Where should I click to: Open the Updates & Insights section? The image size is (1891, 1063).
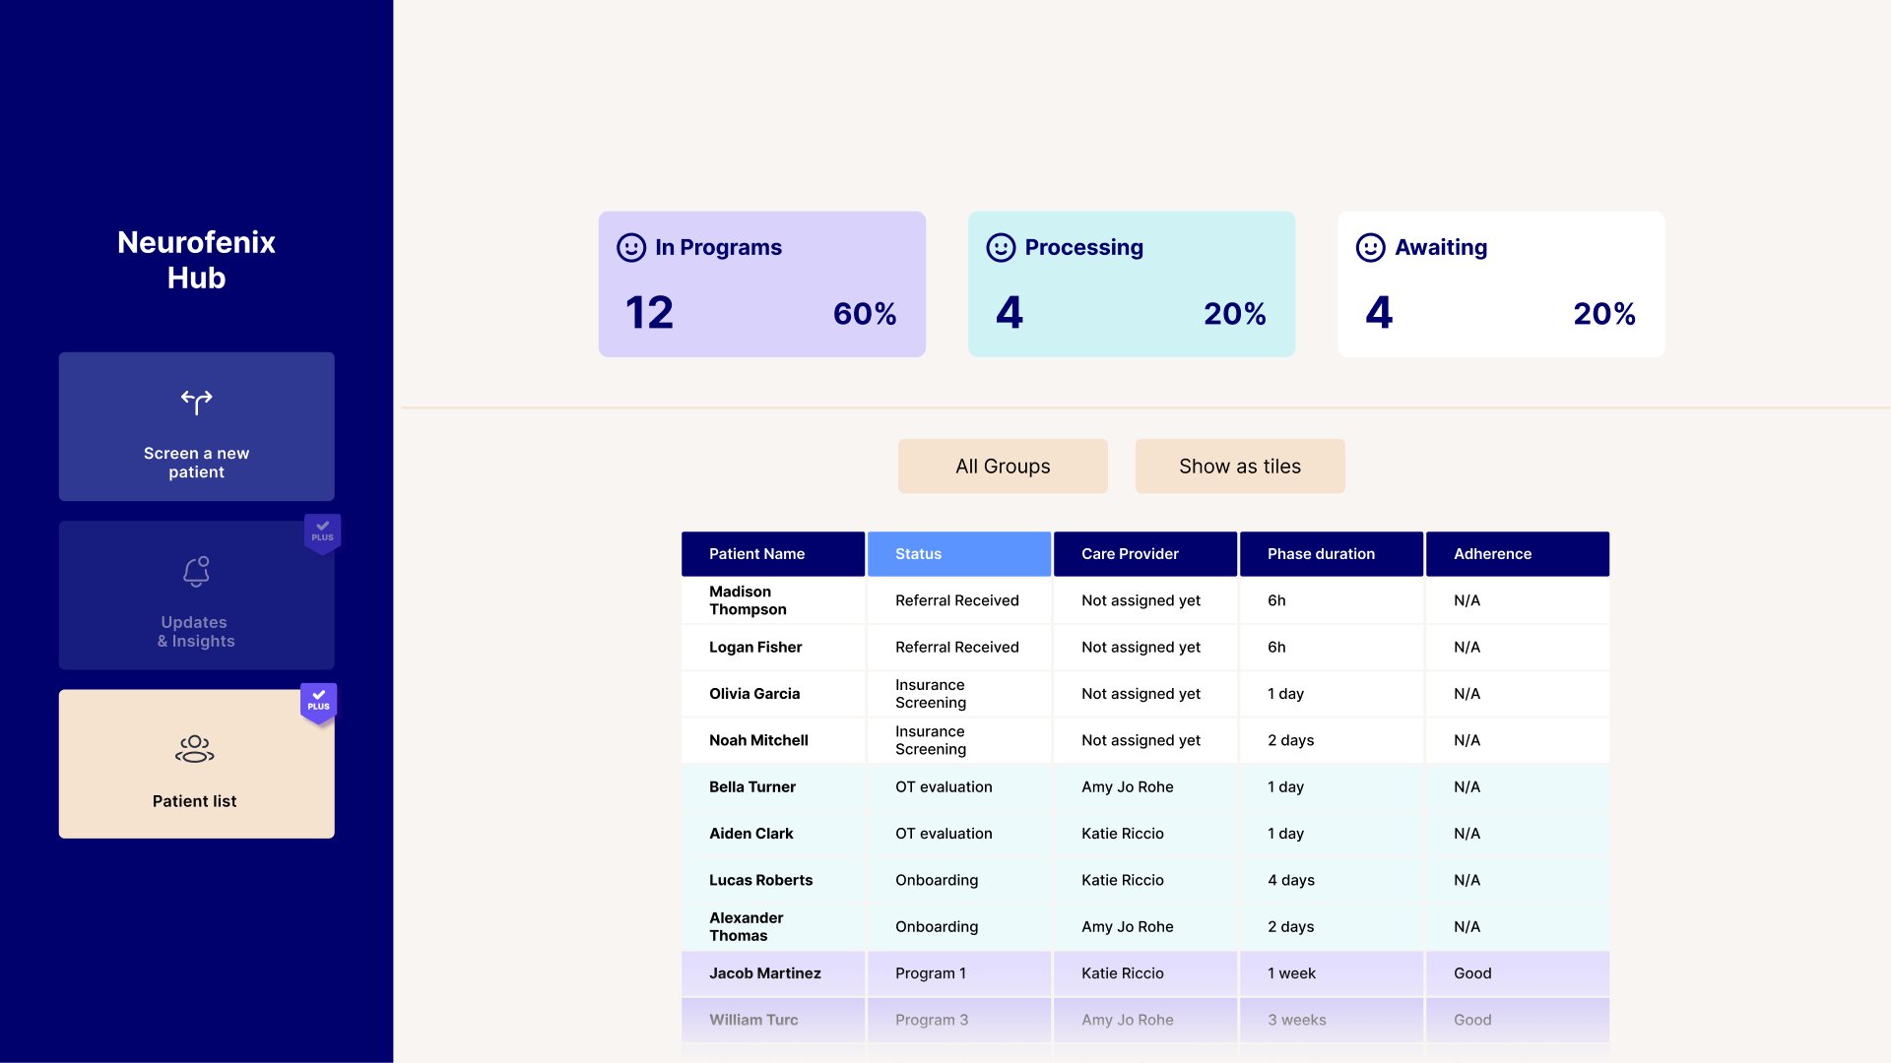point(196,595)
